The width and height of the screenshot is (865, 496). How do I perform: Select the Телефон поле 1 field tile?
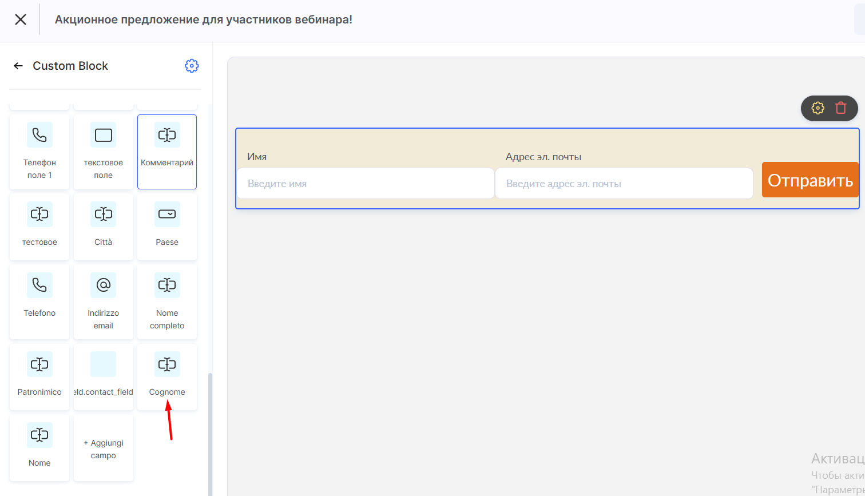coord(39,152)
